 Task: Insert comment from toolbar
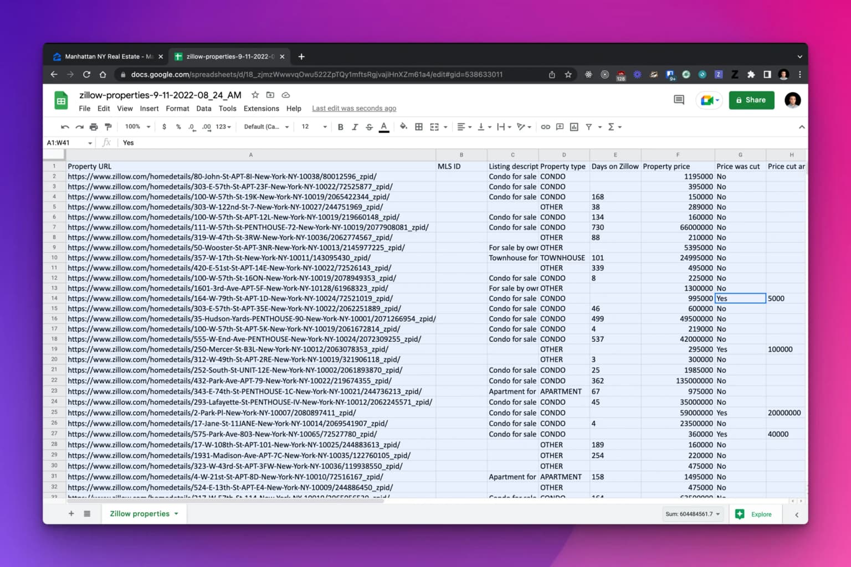(560, 127)
